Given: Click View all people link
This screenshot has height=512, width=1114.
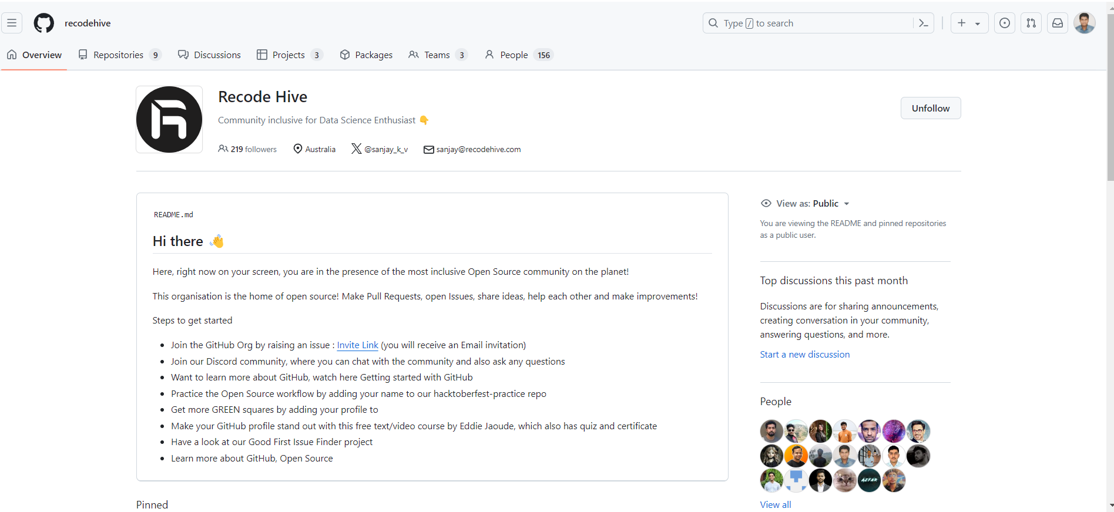Looking at the screenshot, I should point(776,504).
